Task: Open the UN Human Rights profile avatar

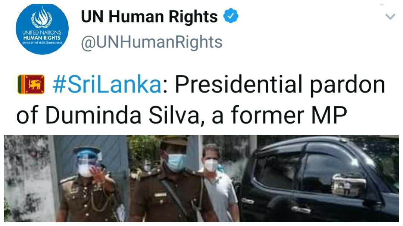Action: (42, 28)
